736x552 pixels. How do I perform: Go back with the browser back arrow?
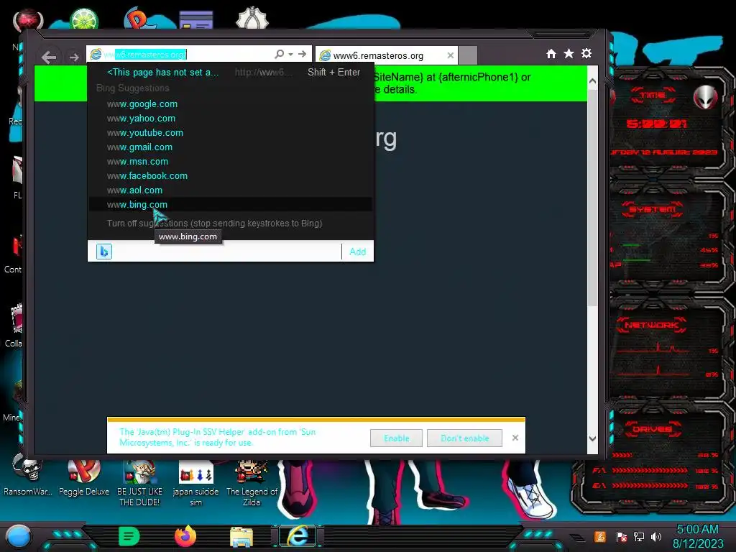point(48,57)
